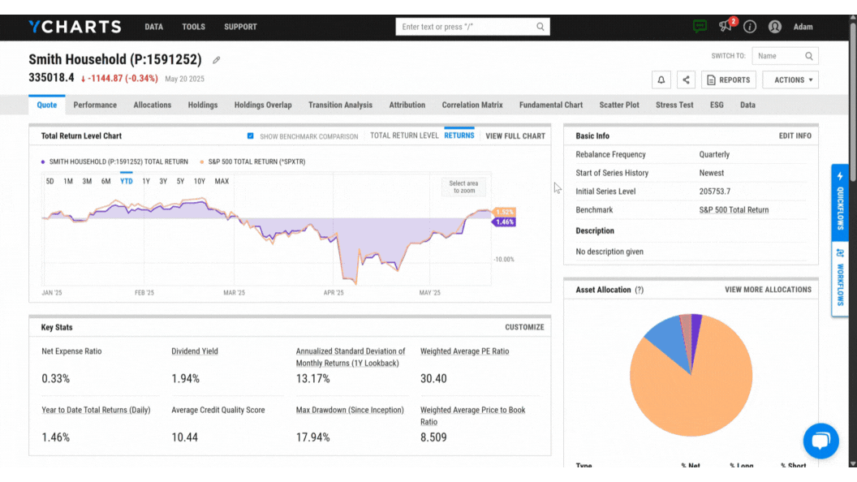
Task: Open the Correlation Matrix tab
Action: tap(472, 105)
